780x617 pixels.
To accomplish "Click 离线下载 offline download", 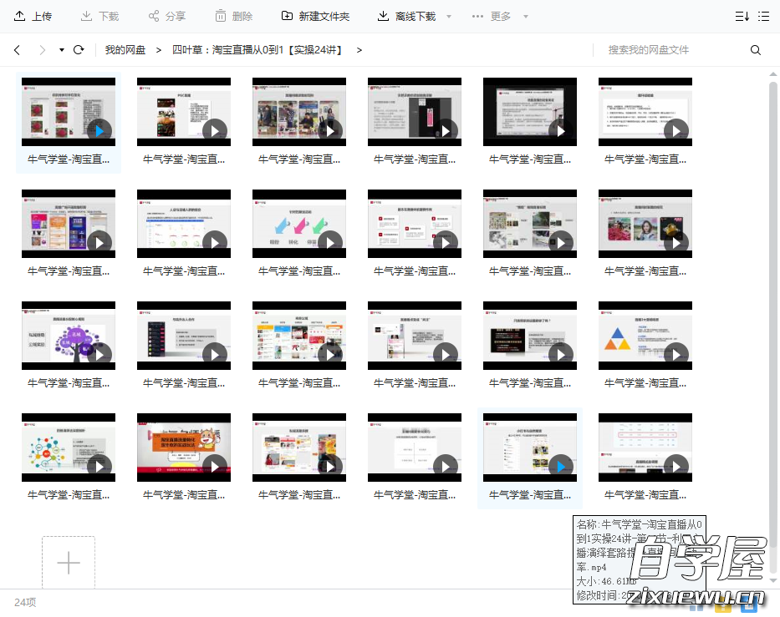I will point(407,17).
